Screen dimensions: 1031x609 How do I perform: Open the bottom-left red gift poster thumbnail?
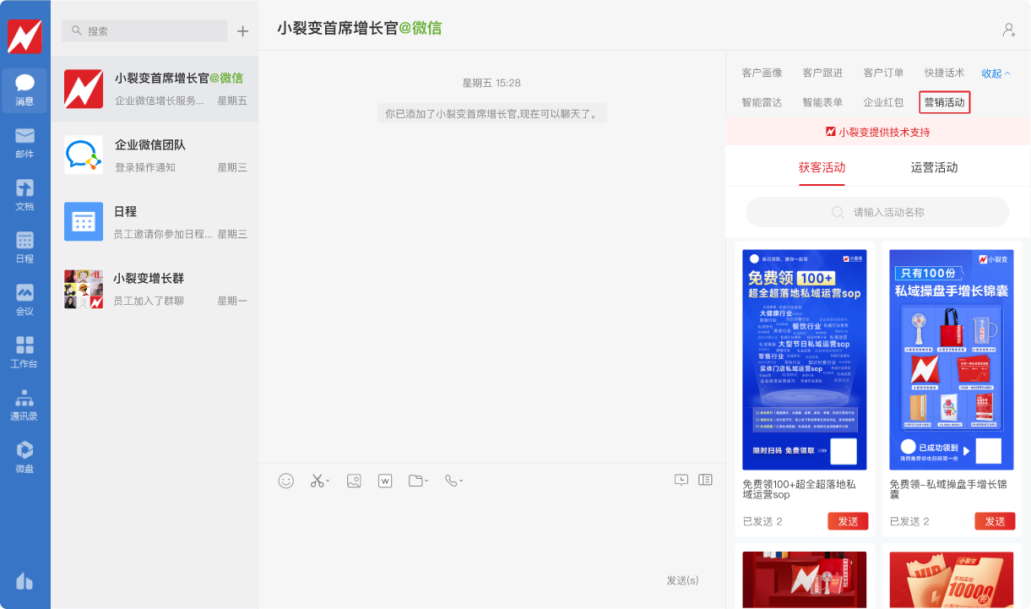click(805, 579)
